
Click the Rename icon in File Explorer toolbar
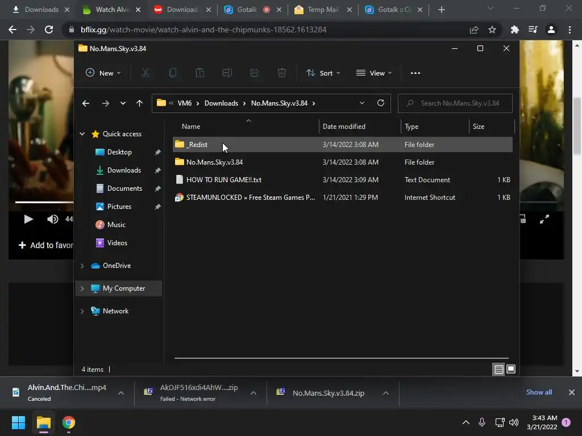[x=227, y=73]
